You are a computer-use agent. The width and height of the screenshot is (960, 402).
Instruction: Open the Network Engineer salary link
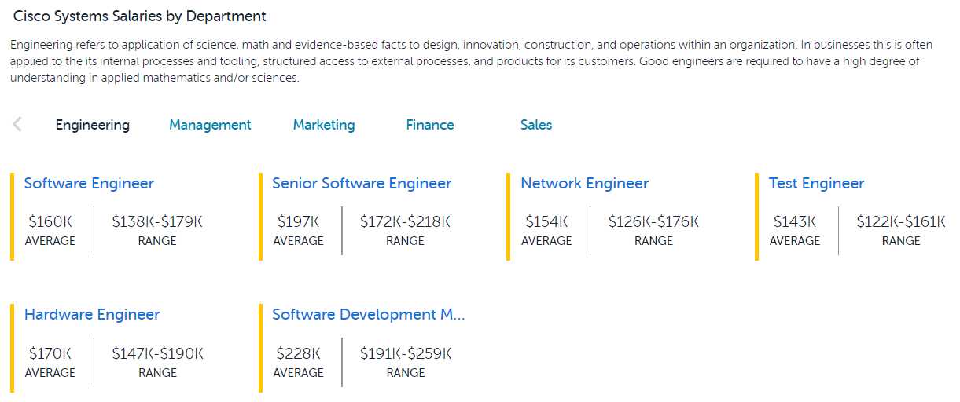click(x=585, y=184)
